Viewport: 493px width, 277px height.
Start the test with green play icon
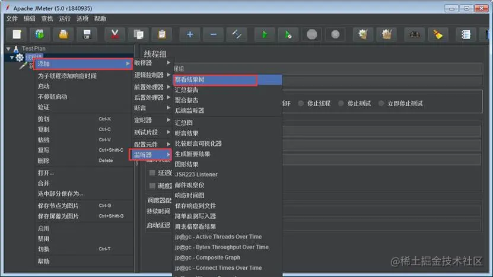click(265, 34)
